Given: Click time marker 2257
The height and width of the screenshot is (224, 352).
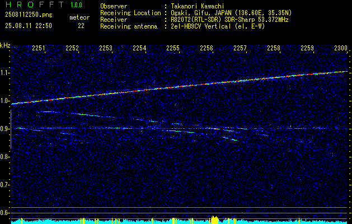Looking at the screenshot, I should 240,48.
